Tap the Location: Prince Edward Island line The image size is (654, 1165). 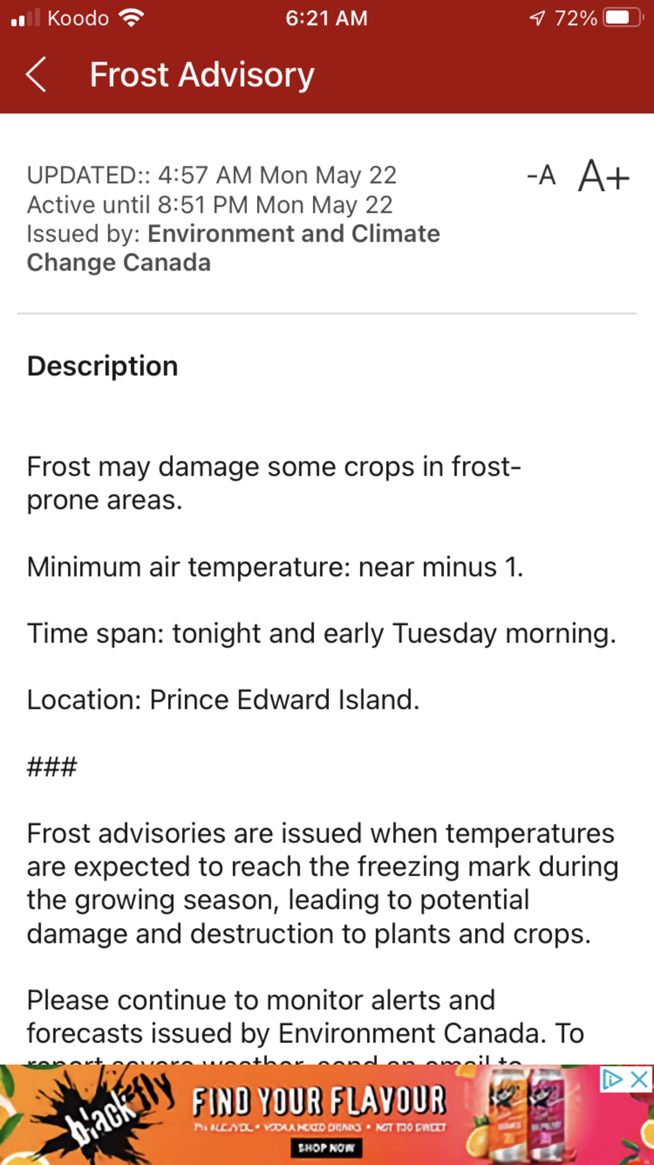[223, 699]
